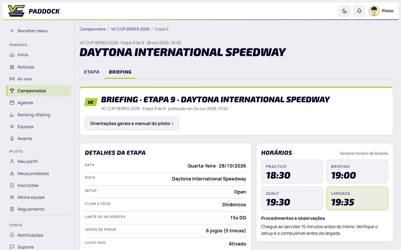
Task: Select the BRIEFING tab
Action: pyautogui.click(x=120, y=72)
